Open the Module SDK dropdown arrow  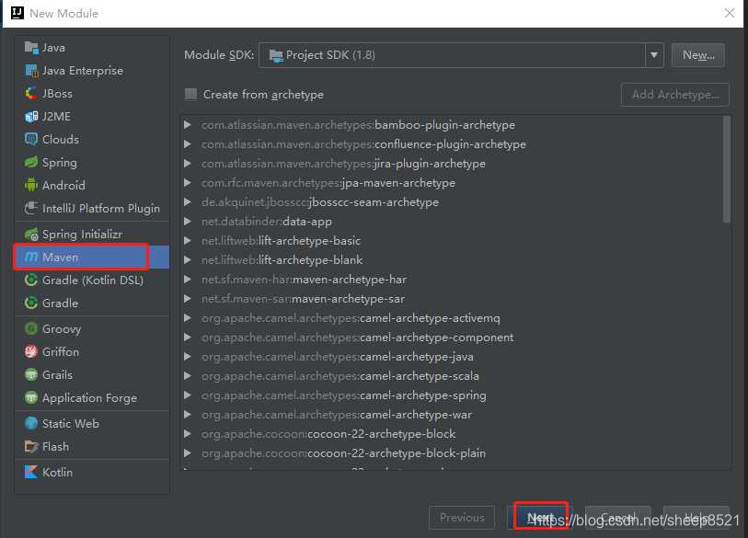pos(654,55)
